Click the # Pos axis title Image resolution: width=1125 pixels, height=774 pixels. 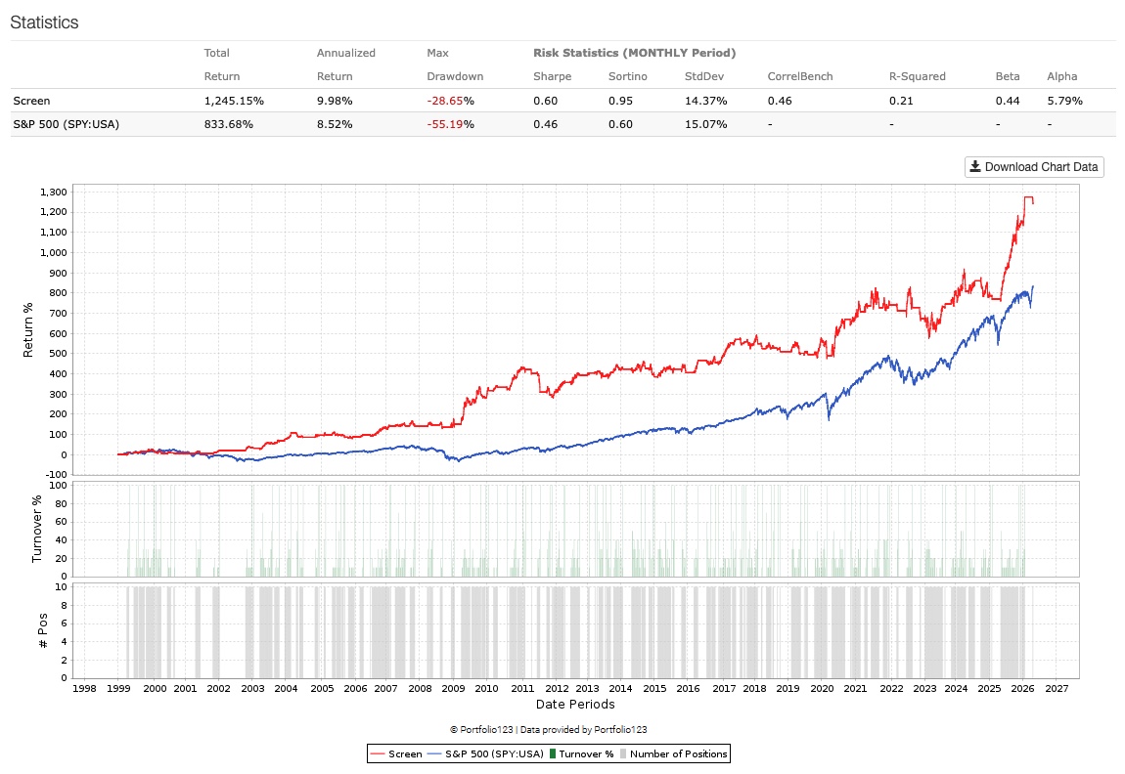point(42,630)
